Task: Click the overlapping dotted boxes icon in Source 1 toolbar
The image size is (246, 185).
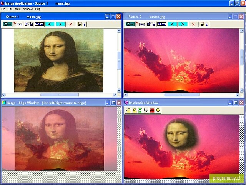Action: (28, 24)
